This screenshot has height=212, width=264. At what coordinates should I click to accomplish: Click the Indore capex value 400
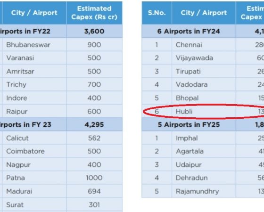(x=94, y=98)
